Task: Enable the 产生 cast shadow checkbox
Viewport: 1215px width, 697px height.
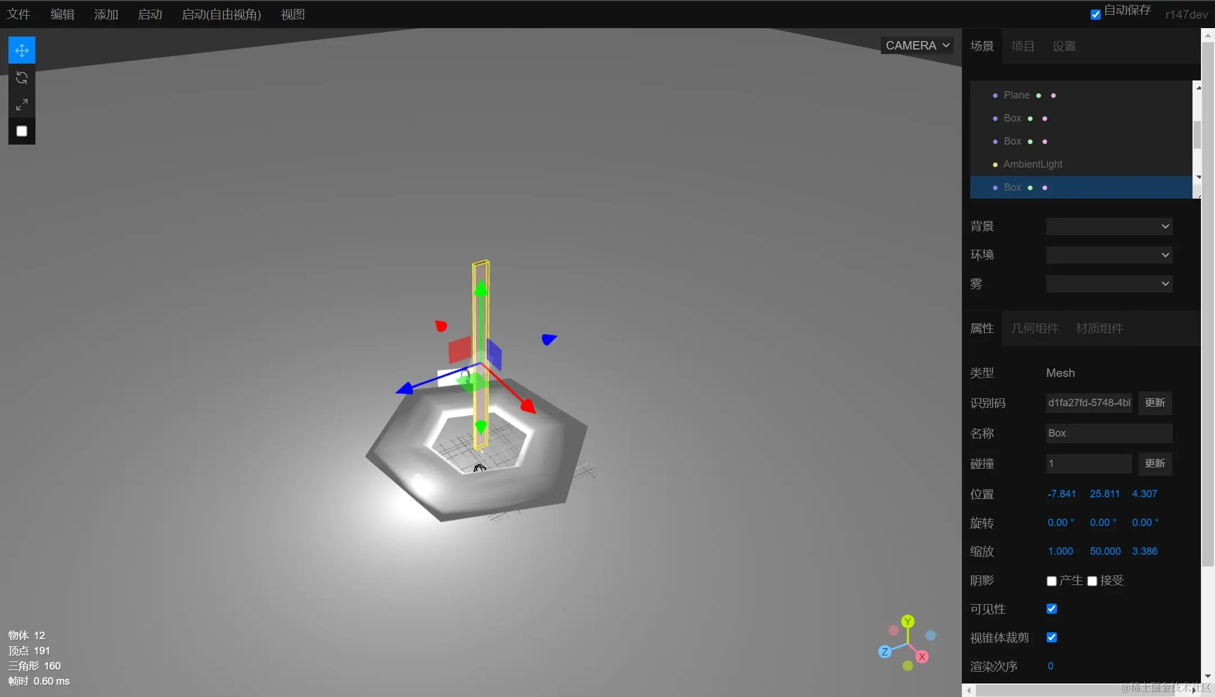Action: click(1051, 581)
